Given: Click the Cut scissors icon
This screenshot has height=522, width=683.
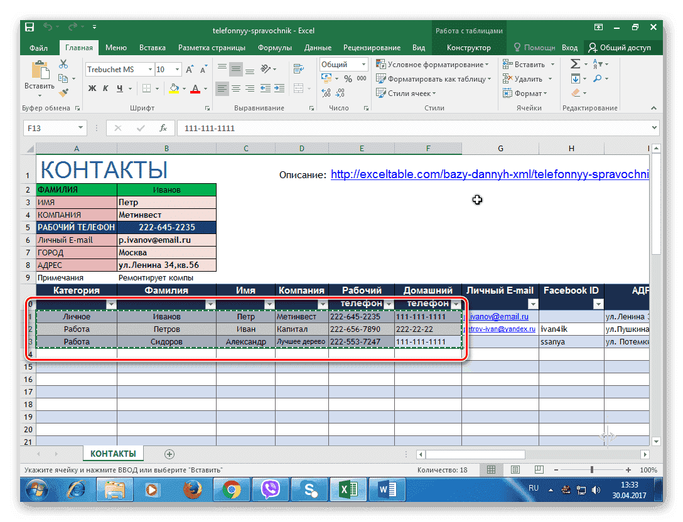Looking at the screenshot, I should point(63,64).
